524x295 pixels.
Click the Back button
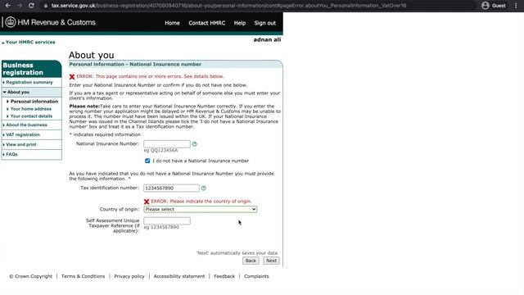[x=251, y=261]
